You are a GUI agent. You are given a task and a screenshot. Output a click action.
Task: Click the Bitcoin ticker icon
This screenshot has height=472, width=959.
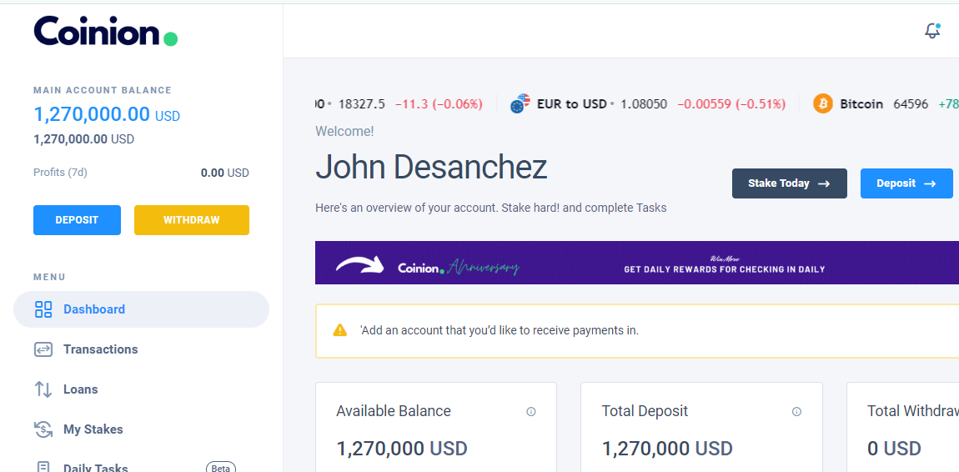823,104
